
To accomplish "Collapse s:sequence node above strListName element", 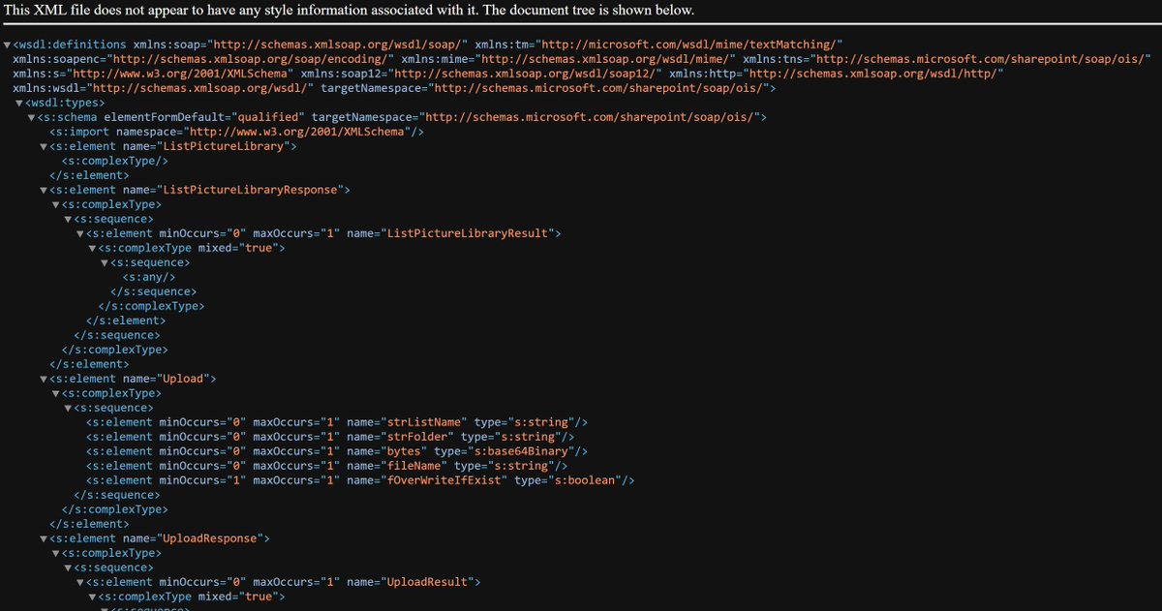I will 69,408.
